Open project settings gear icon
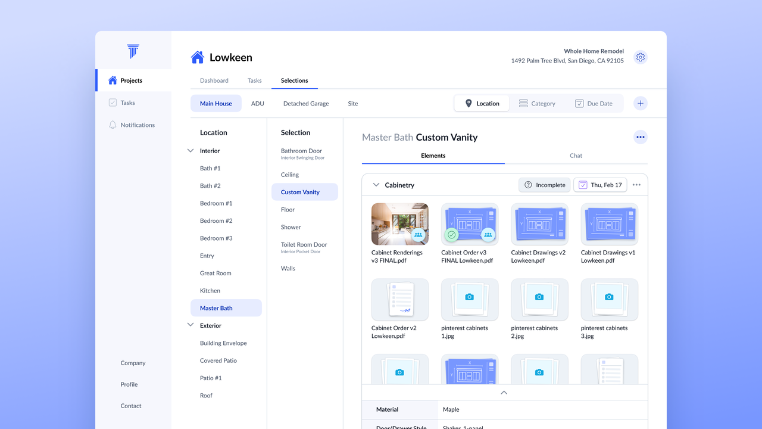The width and height of the screenshot is (762, 429). pyautogui.click(x=641, y=57)
